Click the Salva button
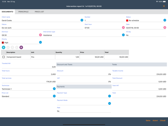The width and height of the screenshot is (168, 126). point(148,121)
